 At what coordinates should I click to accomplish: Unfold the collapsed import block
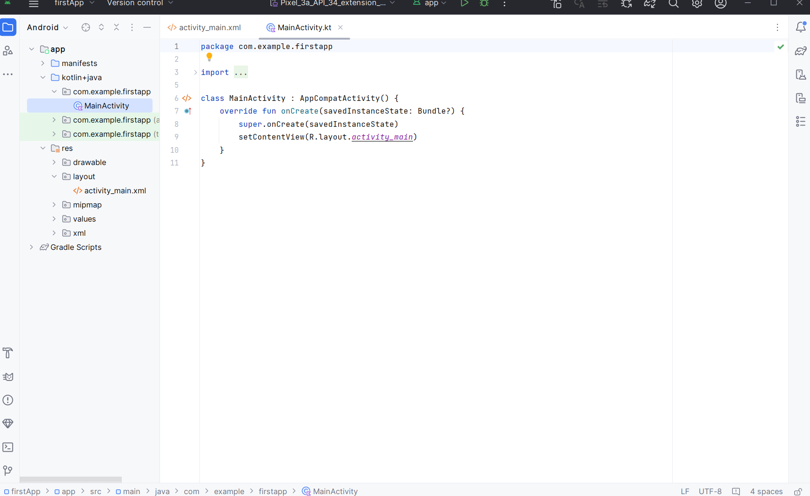click(x=195, y=72)
